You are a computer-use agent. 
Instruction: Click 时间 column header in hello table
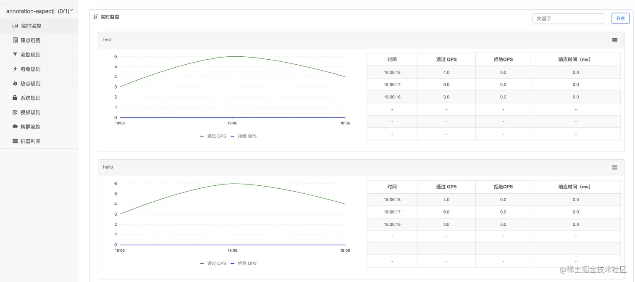tap(392, 187)
